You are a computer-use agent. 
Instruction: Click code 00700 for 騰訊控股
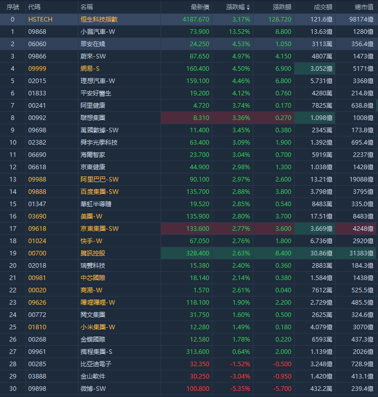[x=37, y=253]
